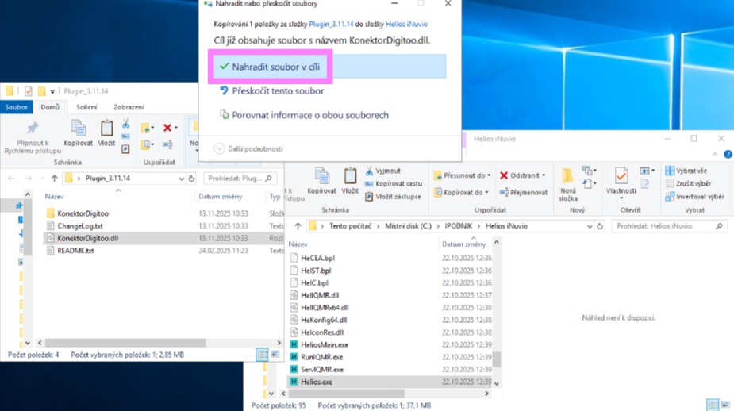Click 'Invertovat výběr' in Helios iNuvio ribbon
Viewport: 734px width, 411px height.
(694, 197)
